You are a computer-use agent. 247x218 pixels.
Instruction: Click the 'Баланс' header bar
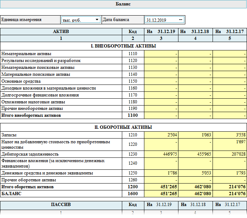[123, 4]
